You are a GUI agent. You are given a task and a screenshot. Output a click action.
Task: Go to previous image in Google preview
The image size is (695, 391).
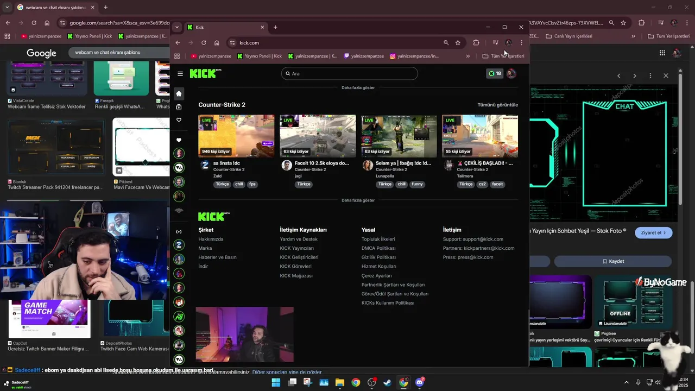point(619,75)
